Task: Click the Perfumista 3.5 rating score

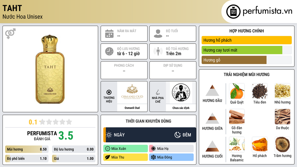Action: tap(66, 136)
